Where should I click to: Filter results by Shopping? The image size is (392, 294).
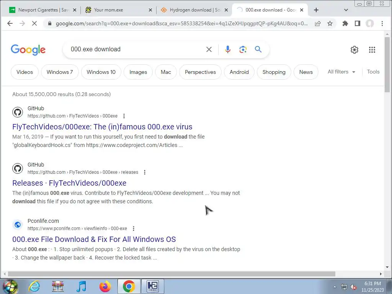click(274, 72)
